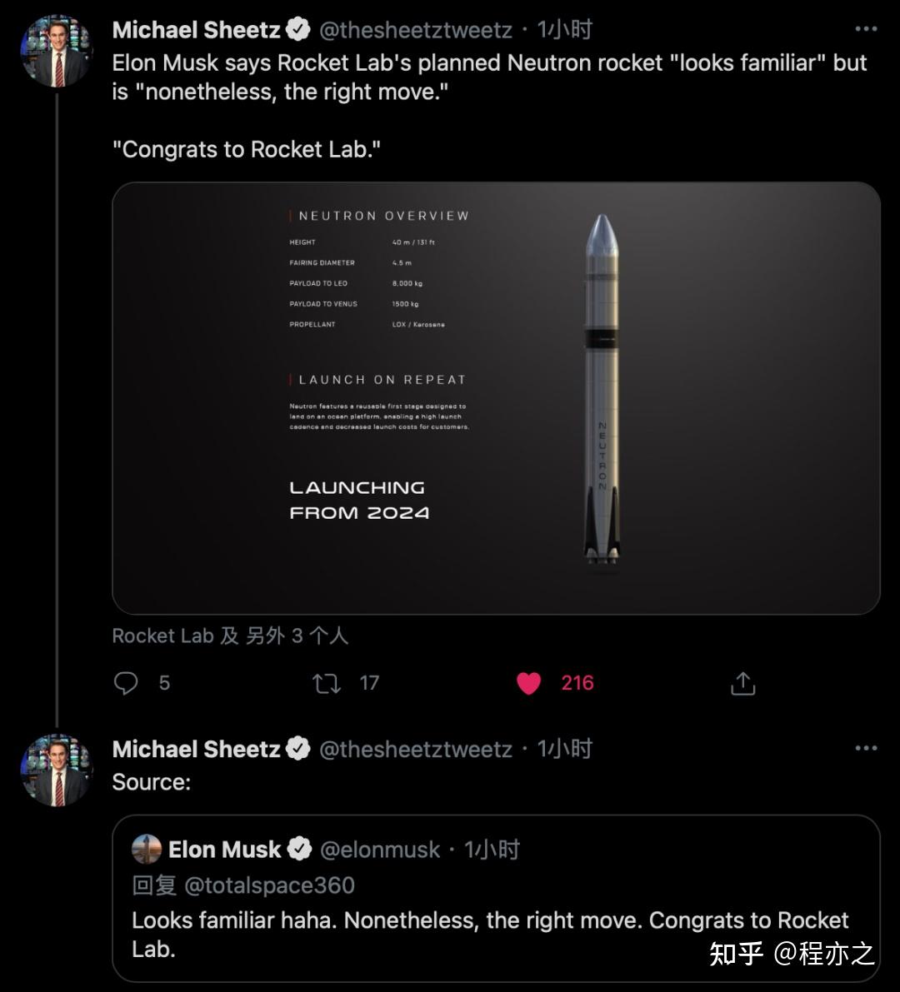The image size is (900, 992).
Task: Click the reply comment bubble icon
Action: pos(126,684)
